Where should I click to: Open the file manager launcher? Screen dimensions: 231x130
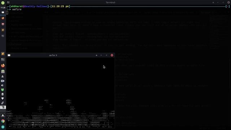click(x=3, y=71)
